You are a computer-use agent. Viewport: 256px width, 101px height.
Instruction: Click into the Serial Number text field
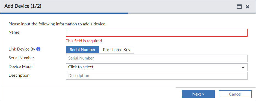[x=157, y=58]
